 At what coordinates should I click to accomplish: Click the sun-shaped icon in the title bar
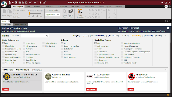(x=40, y=2)
